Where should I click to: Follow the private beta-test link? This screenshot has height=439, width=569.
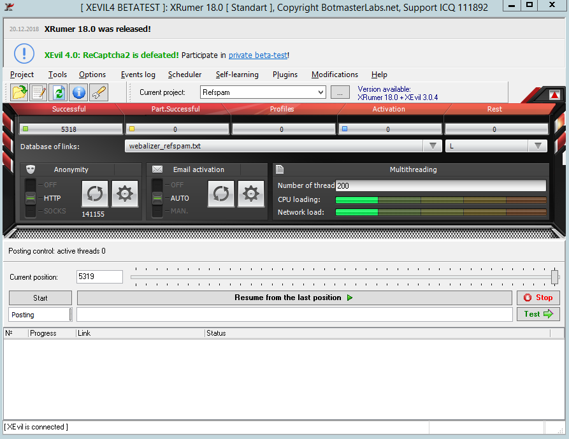pos(258,55)
